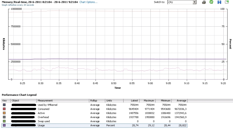
Task: Open the Chart Options link
Action: coord(88,2)
